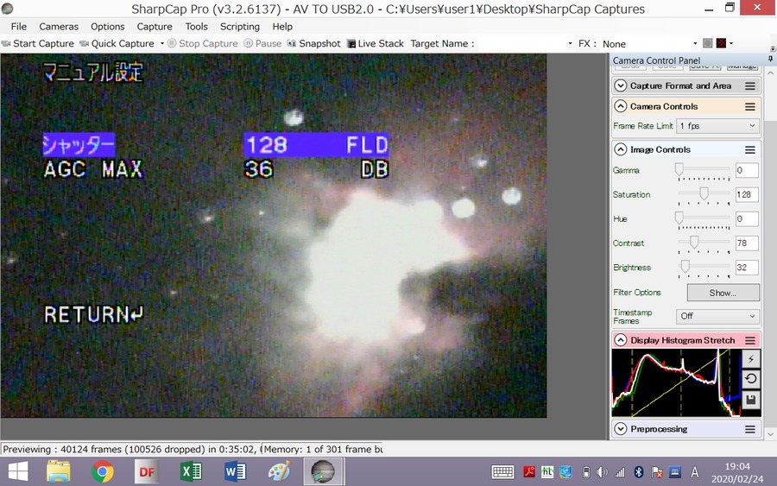Open the Target Name dropdown arrow
The height and width of the screenshot is (486, 777).
tap(570, 44)
